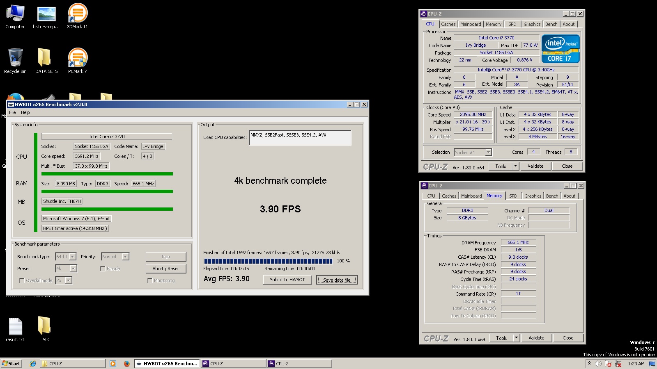This screenshot has width=657, height=369.
Task: Click Validate in lower CPU-Z window
Action: 536,338
